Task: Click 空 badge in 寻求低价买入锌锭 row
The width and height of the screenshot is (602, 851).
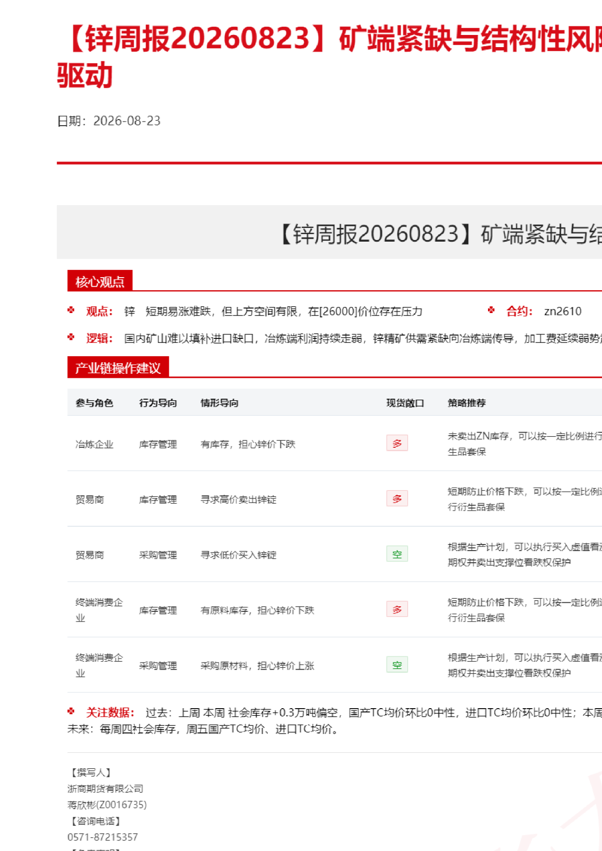Action: click(x=397, y=554)
